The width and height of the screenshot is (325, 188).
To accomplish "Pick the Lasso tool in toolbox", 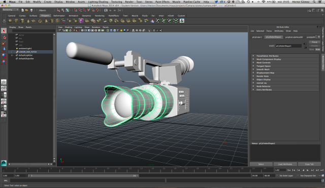I will click(4, 37).
